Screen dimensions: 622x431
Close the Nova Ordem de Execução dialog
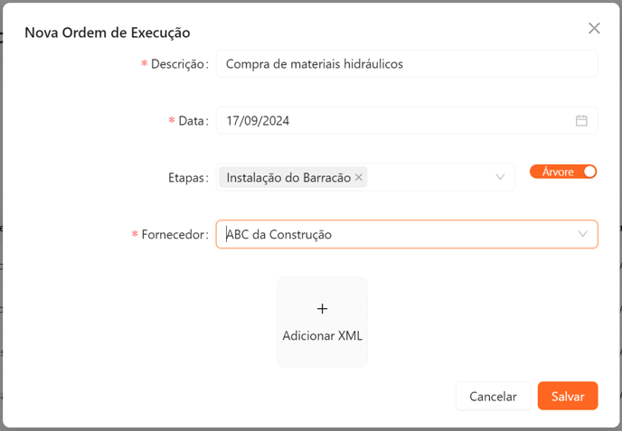point(594,28)
